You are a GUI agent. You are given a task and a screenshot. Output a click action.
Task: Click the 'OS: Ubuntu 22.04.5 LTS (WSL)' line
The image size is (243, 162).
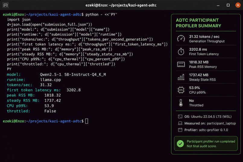(x=208, y=116)
